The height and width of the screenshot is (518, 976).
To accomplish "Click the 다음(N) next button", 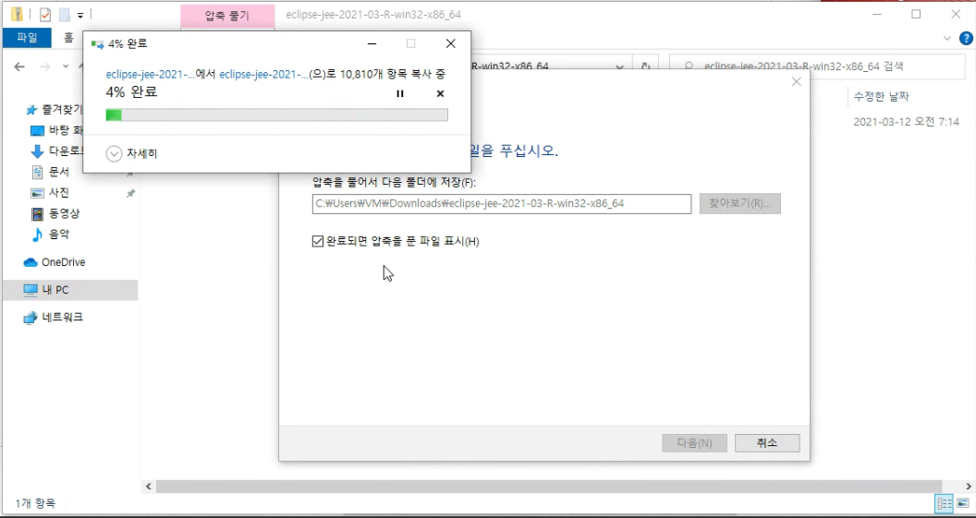I will point(695,443).
